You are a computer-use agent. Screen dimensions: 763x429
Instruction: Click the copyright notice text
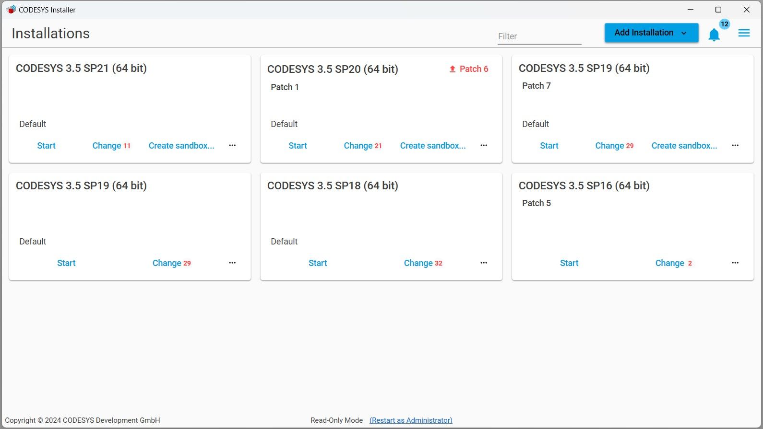click(x=83, y=420)
